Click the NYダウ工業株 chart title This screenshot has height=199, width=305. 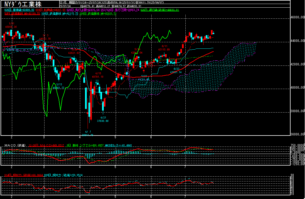(x=23, y=4)
